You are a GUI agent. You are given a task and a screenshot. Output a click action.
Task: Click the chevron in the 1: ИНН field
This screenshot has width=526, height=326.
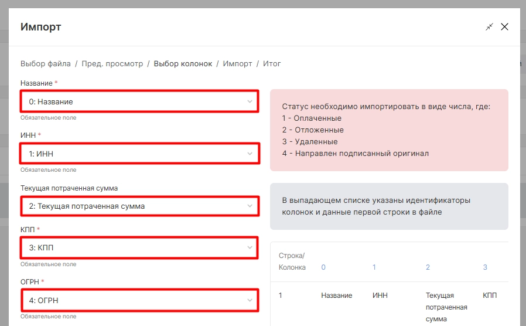[x=250, y=154]
